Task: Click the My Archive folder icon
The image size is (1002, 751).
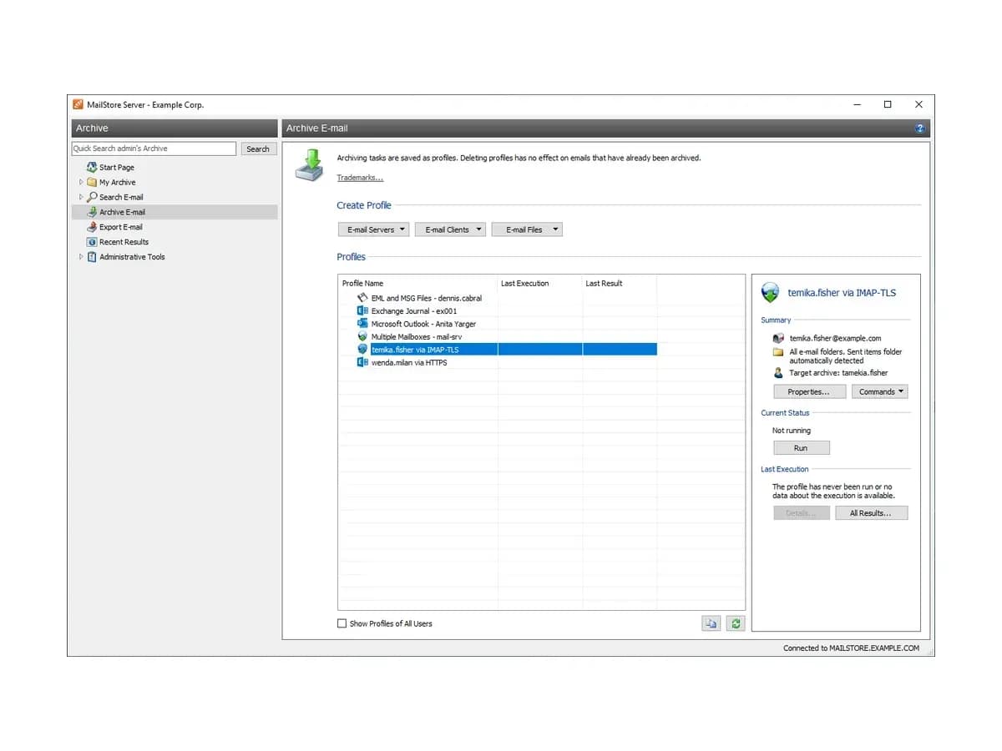Action: pos(92,182)
